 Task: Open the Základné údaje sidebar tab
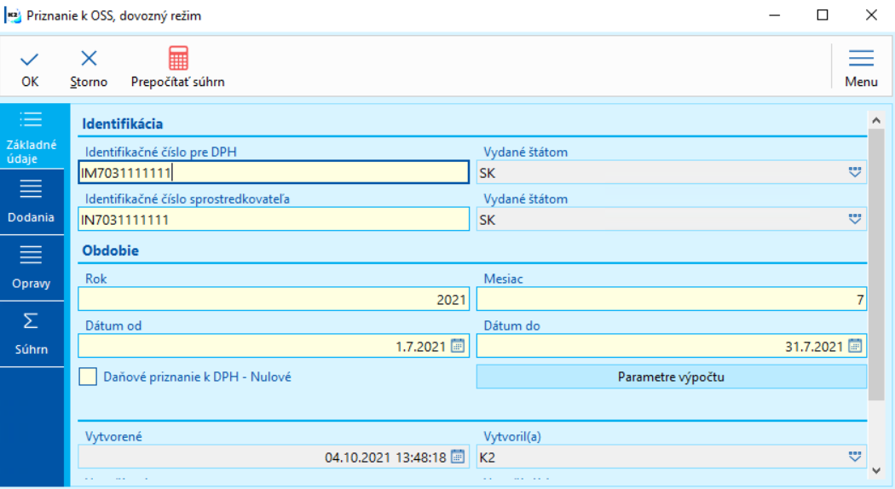tap(32, 135)
